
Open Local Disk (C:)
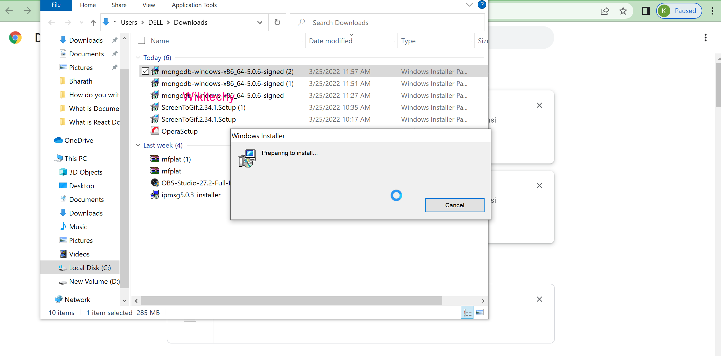[90, 268]
